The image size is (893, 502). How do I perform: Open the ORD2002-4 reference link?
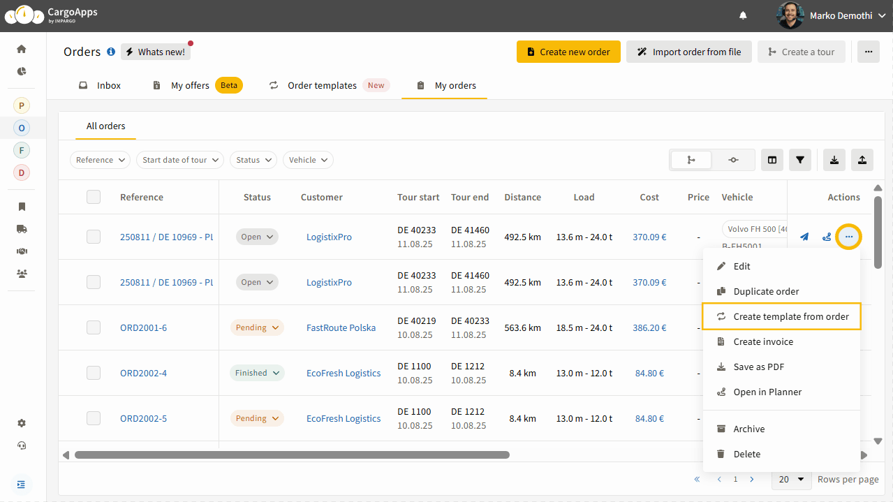[143, 373]
